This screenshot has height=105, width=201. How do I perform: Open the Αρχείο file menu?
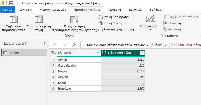point(7,10)
